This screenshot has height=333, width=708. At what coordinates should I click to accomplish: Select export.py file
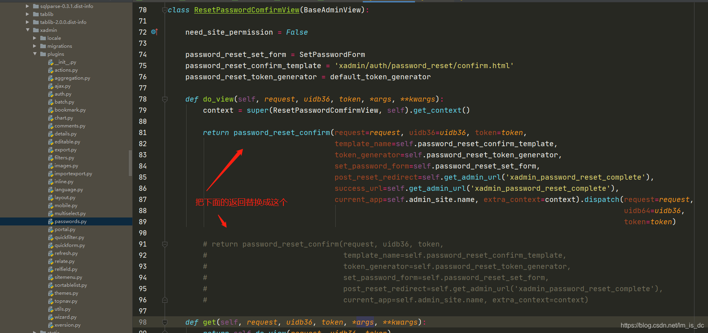pyautogui.click(x=65, y=150)
